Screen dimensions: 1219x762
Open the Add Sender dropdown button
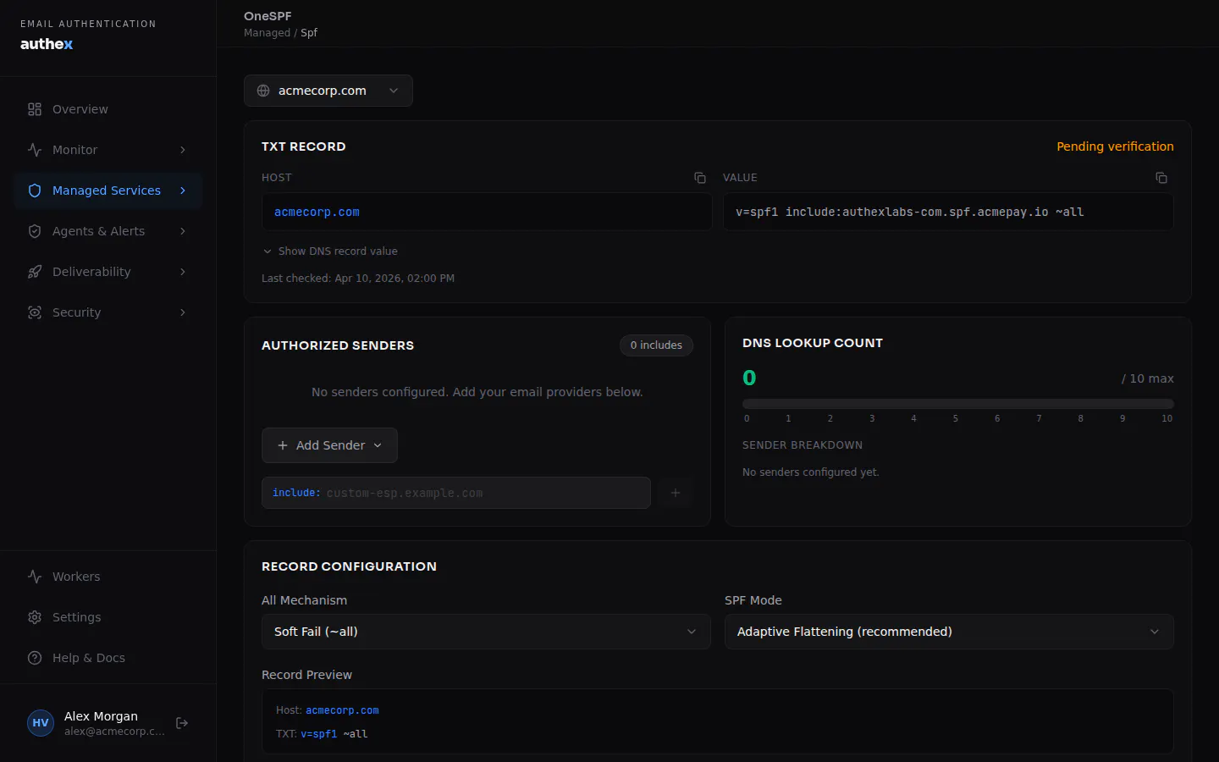329,445
